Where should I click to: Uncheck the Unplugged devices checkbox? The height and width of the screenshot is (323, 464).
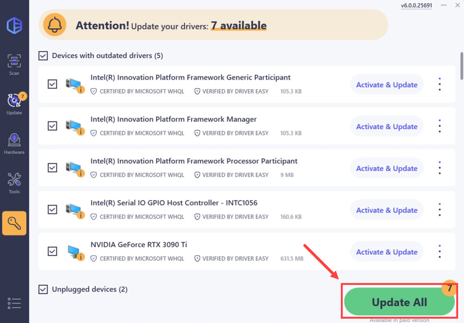pos(43,289)
